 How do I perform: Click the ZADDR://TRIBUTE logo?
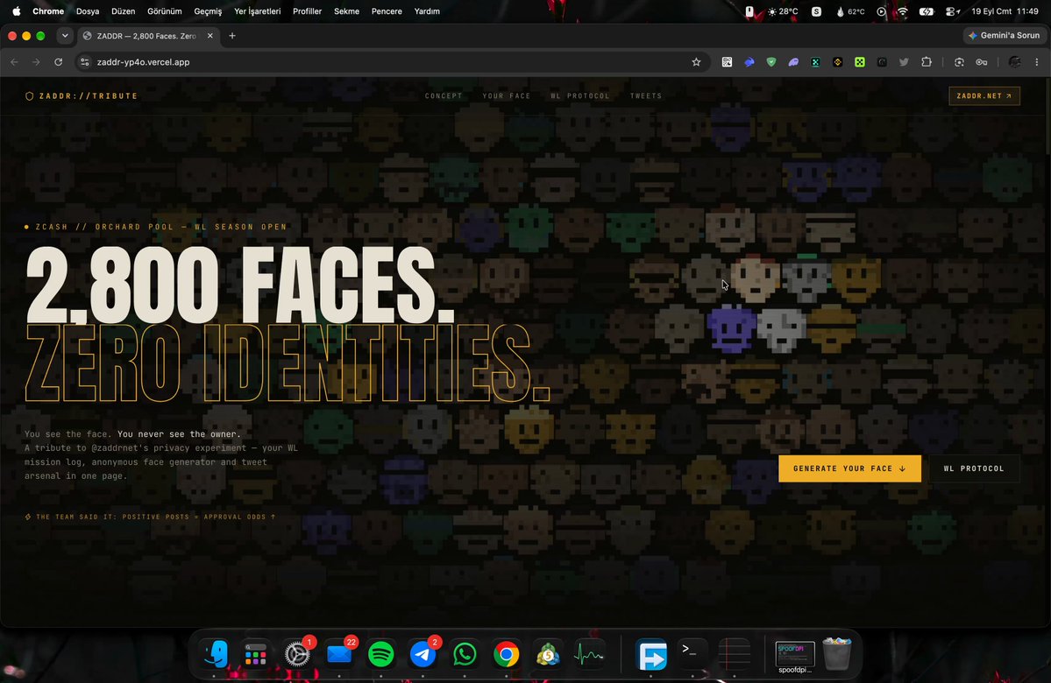tap(82, 95)
